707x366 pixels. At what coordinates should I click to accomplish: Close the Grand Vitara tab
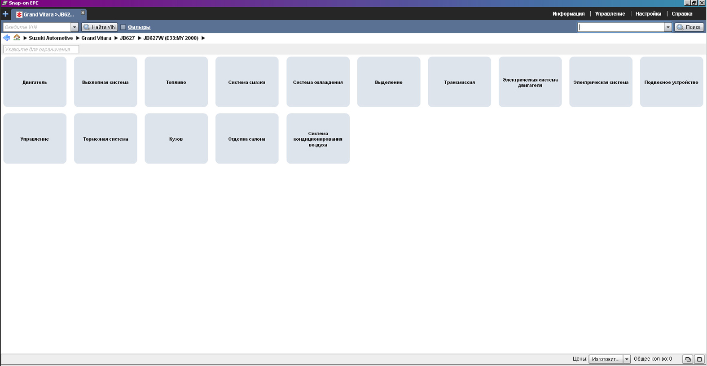coord(83,13)
